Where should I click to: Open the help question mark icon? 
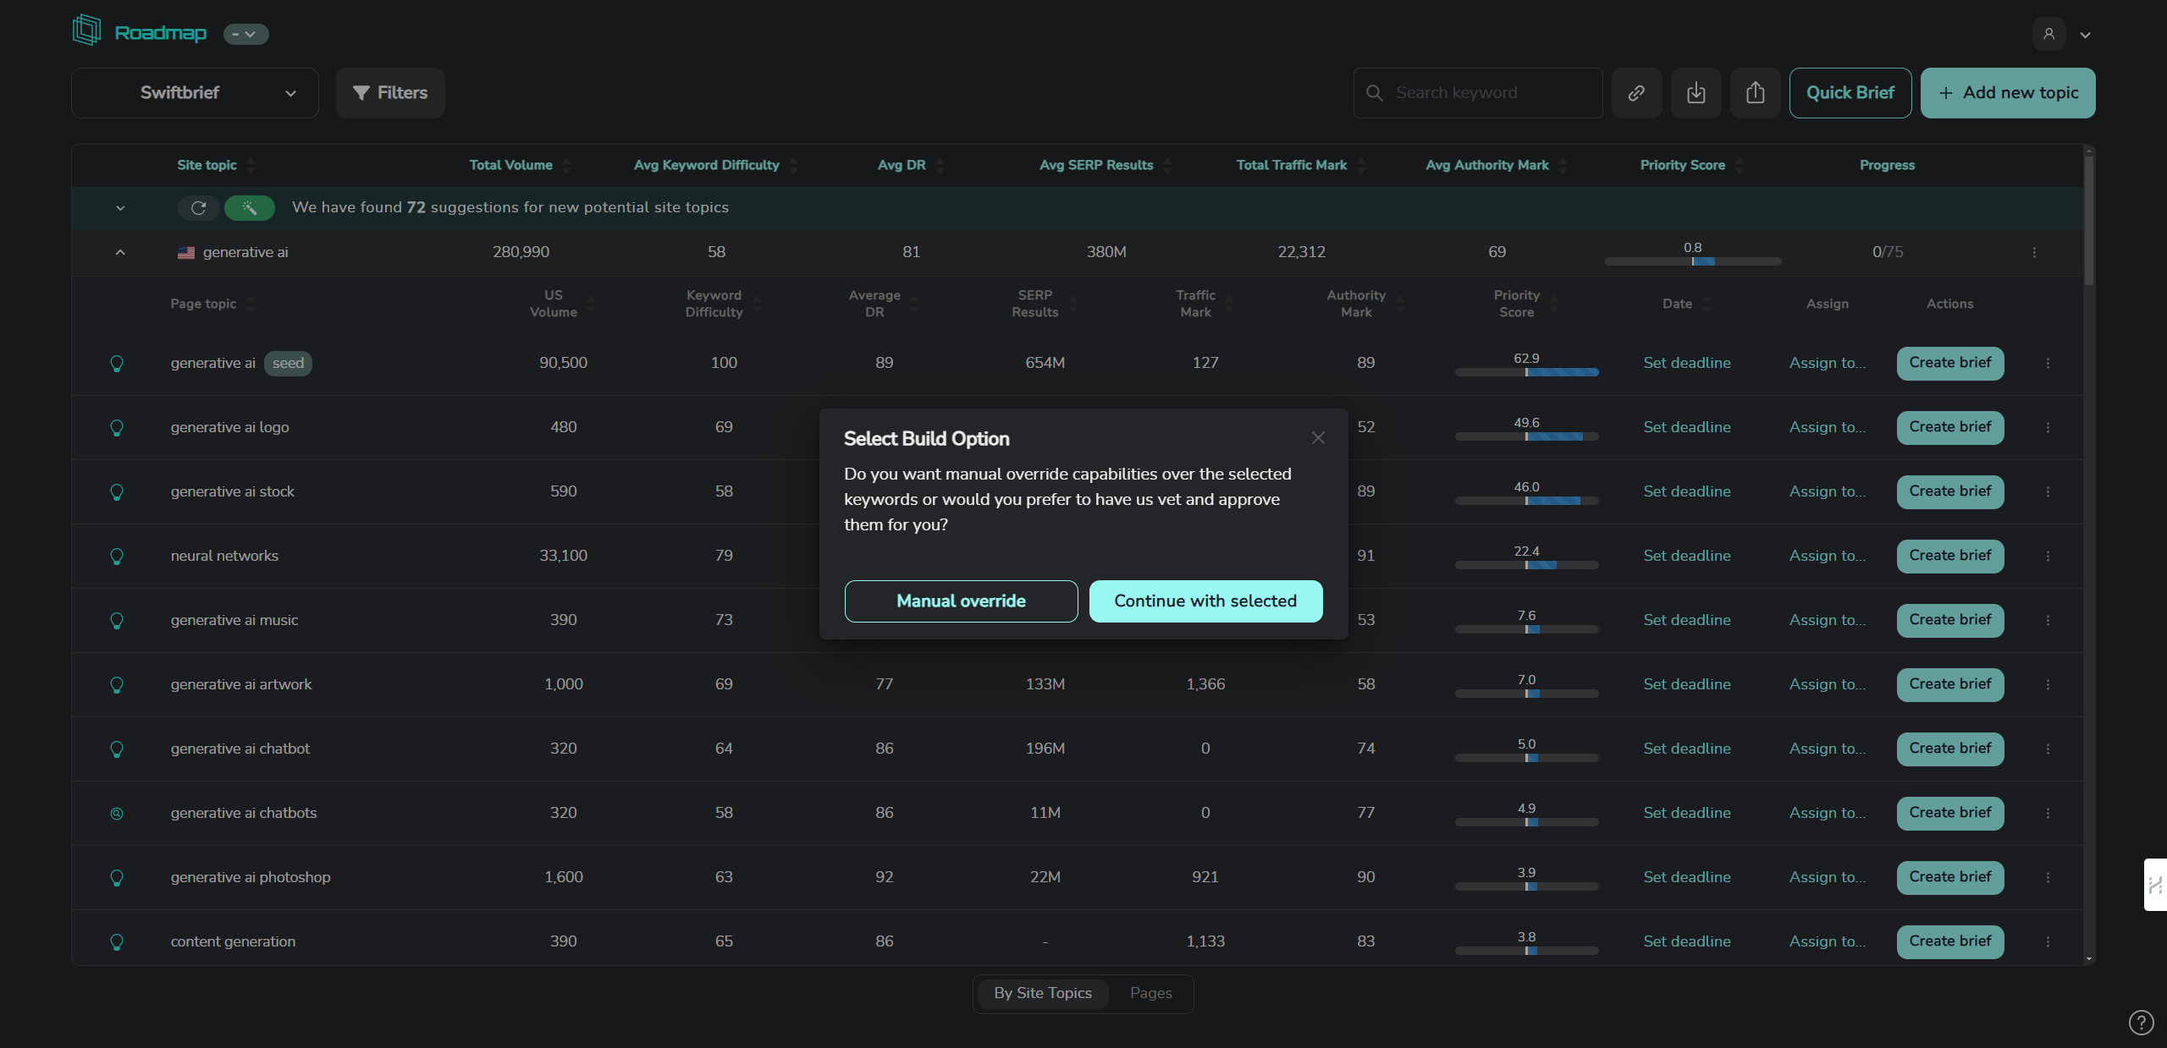click(2141, 1023)
